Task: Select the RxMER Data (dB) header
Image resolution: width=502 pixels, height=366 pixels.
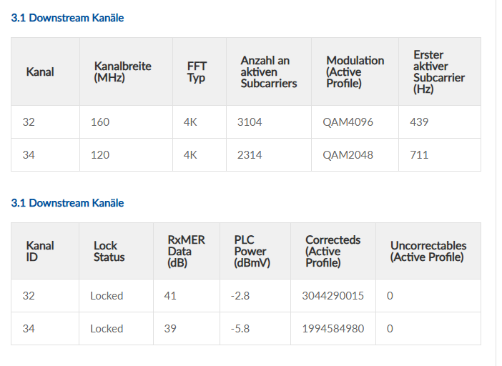Action: tap(186, 251)
